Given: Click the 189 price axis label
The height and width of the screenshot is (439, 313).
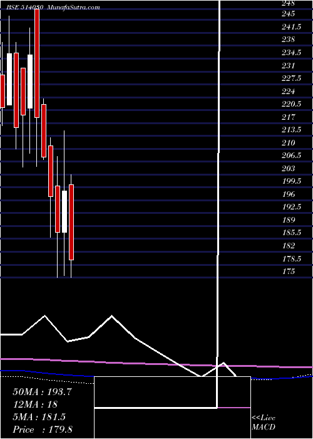Looking at the screenshot, I should click(288, 219).
